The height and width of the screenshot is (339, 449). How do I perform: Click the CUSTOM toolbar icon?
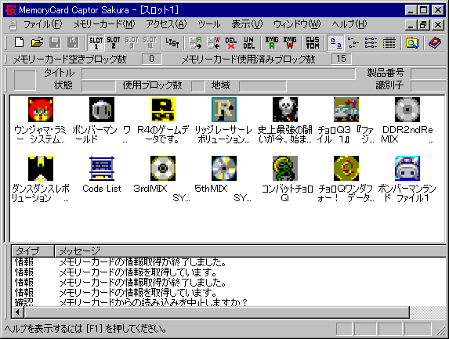coord(313,42)
